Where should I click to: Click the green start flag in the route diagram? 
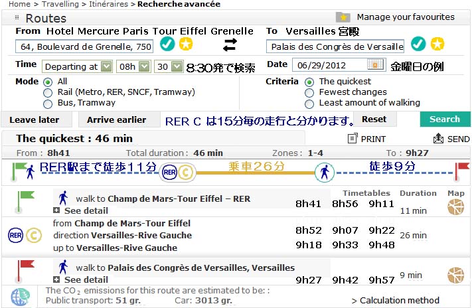coord(19,171)
